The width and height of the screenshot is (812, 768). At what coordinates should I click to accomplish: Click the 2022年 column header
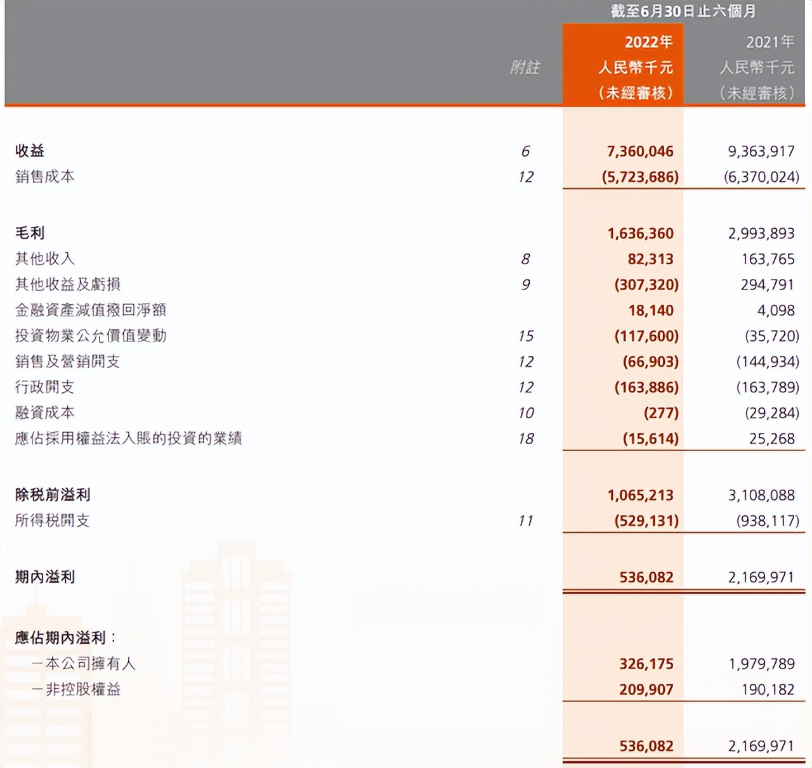[648, 42]
